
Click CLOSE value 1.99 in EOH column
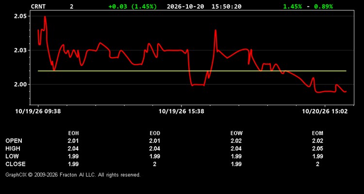[73, 164]
